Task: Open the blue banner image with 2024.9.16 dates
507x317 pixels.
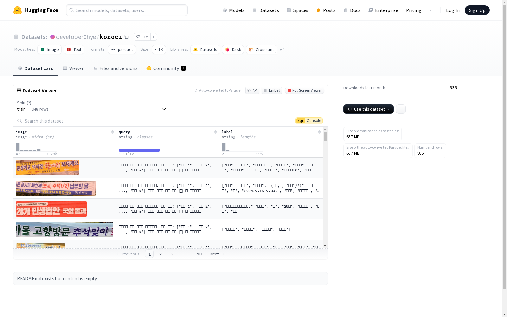Action: click(x=56, y=188)
